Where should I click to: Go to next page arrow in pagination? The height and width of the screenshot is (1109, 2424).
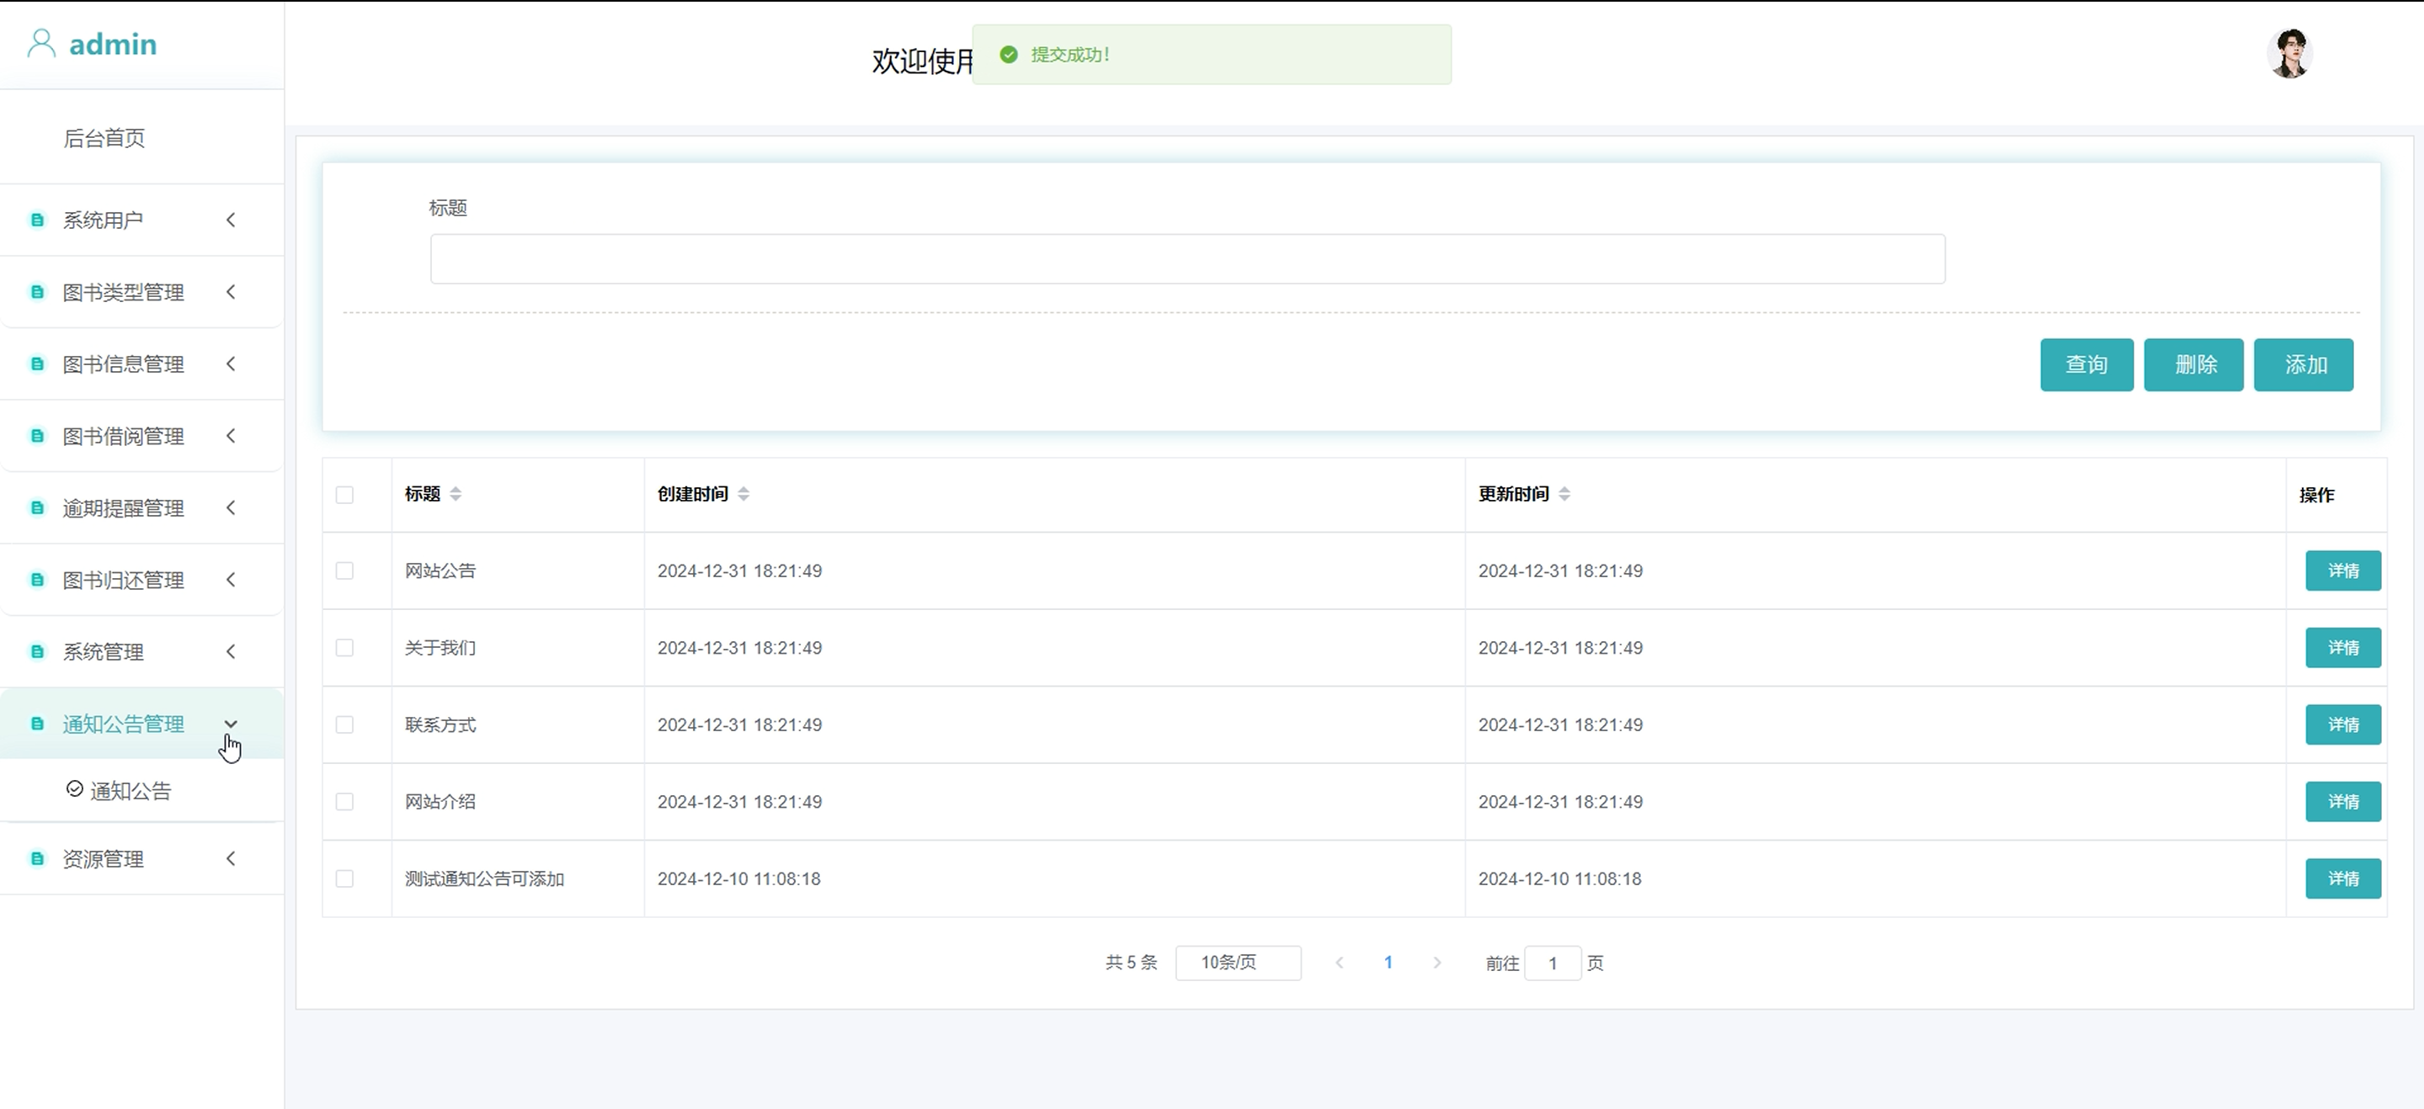click(x=1436, y=963)
